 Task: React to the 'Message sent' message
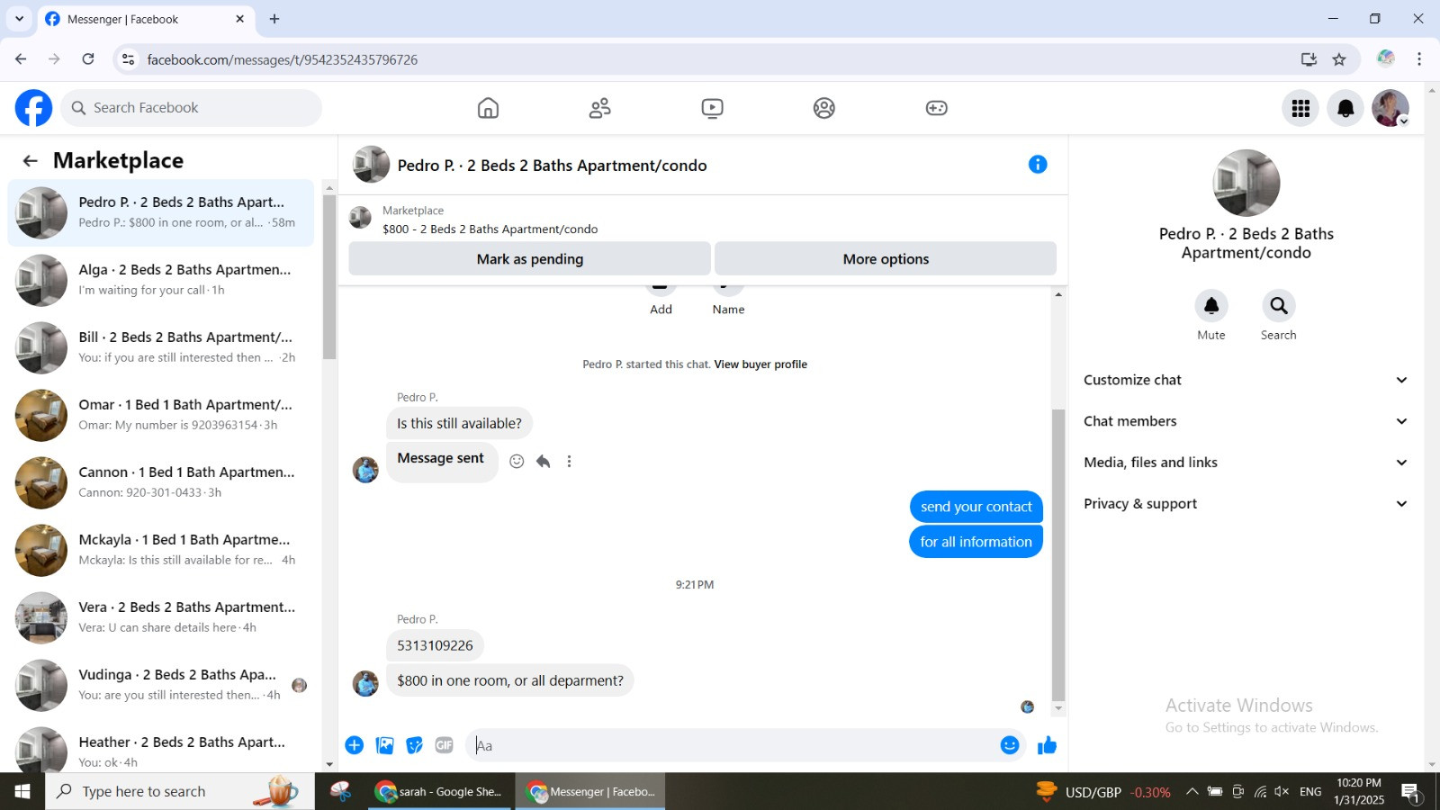pyautogui.click(x=517, y=462)
